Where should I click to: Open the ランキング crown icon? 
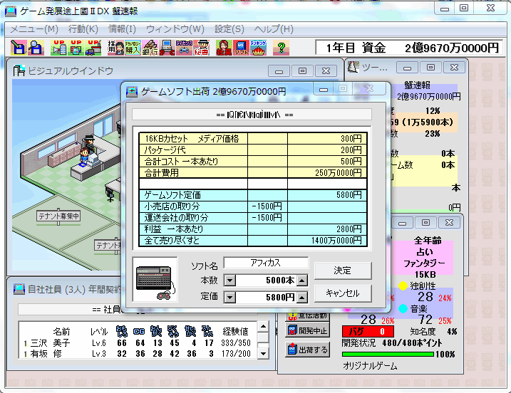259,48
